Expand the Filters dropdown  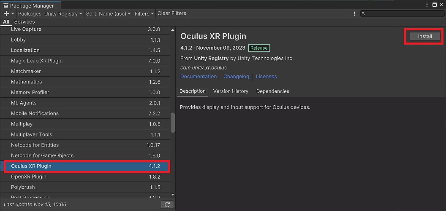(144, 13)
